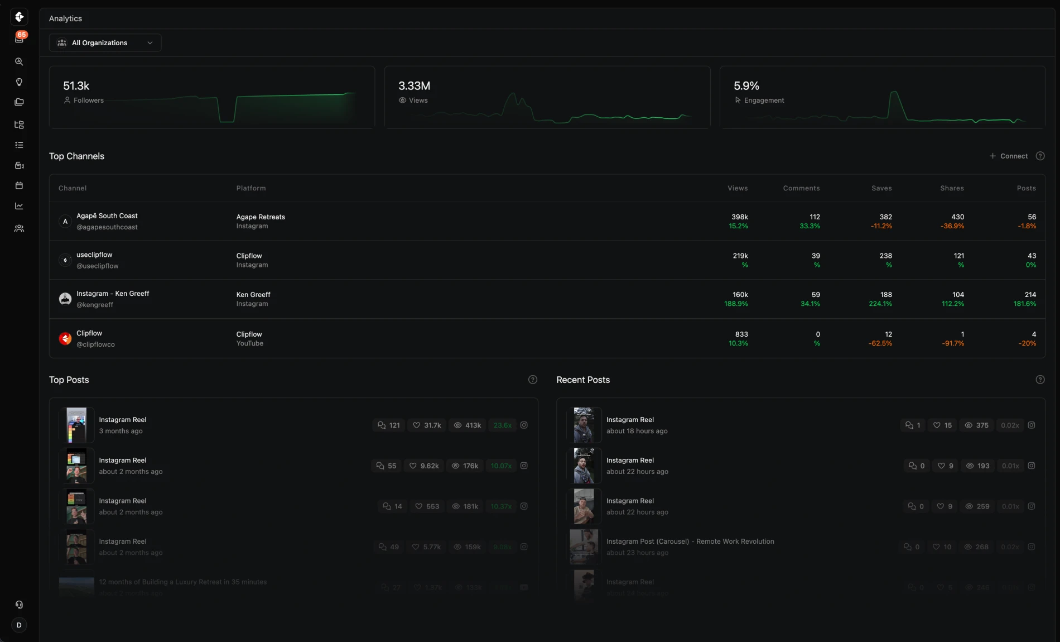Viewport: 1060px width, 642px height.
Task: Click the 10.07x multiplier badge
Action: tap(501, 466)
